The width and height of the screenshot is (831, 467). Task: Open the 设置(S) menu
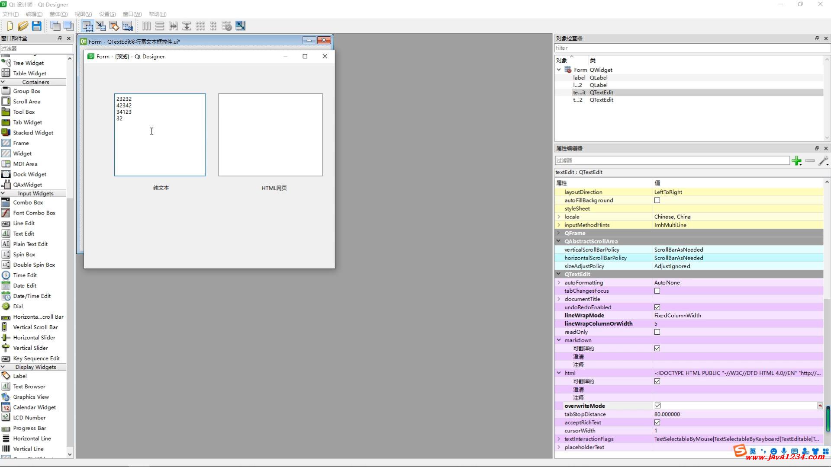(x=107, y=14)
